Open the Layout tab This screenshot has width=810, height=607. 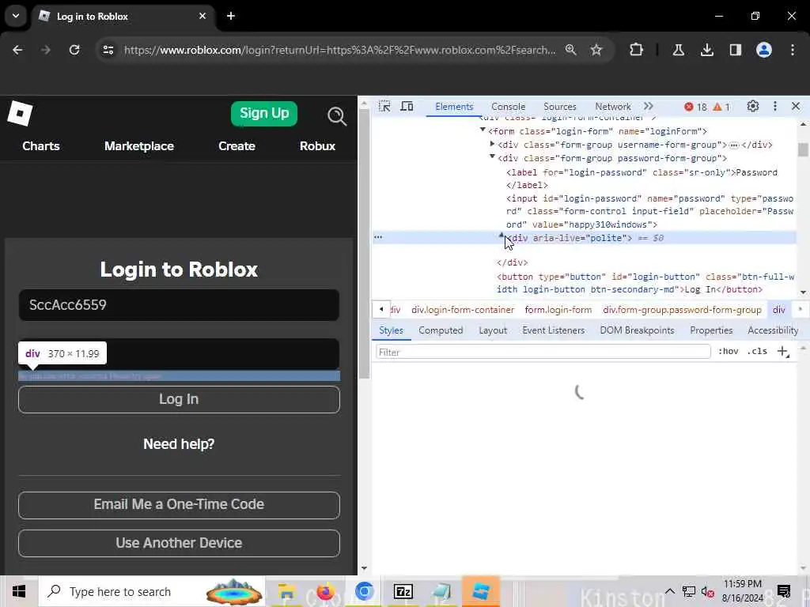[x=493, y=330]
